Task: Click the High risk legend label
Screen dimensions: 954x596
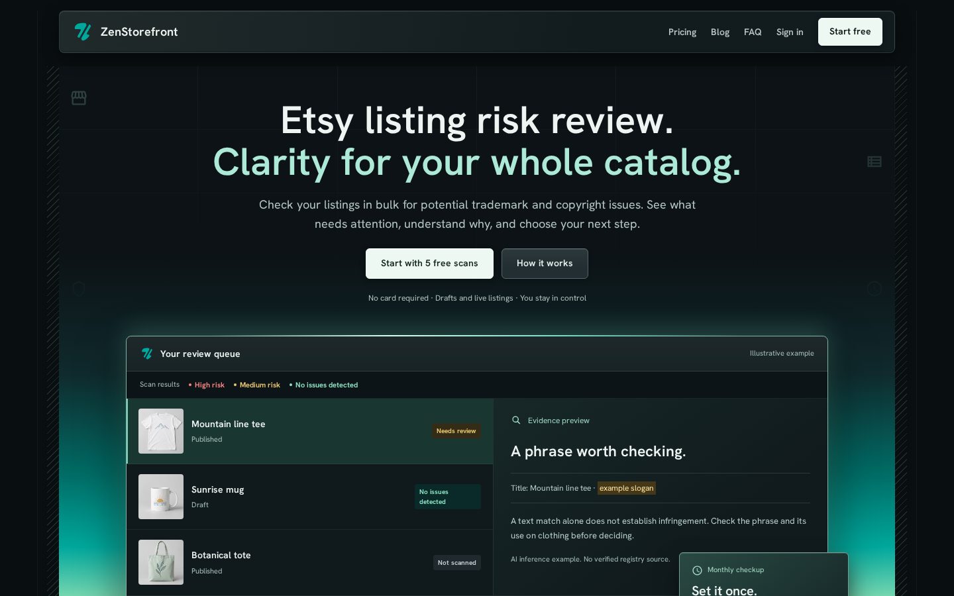Action: tap(209, 385)
